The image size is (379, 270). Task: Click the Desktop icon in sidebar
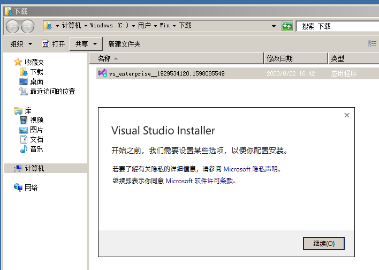(x=24, y=81)
